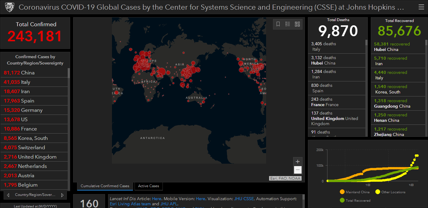The image size is (428, 208).
Task: Visit the JHU APL link
Action: 169,204
